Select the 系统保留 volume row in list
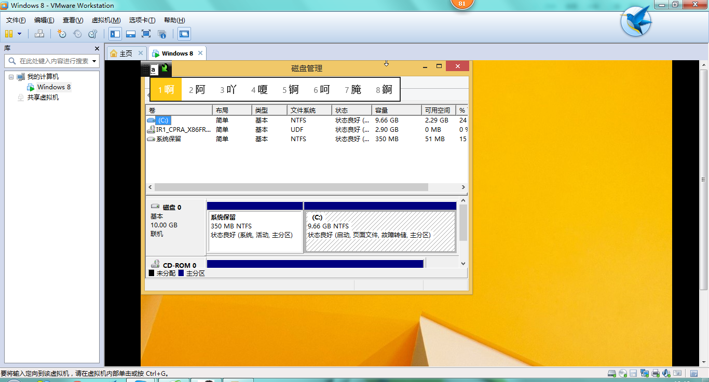 click(x=306, y=139)
